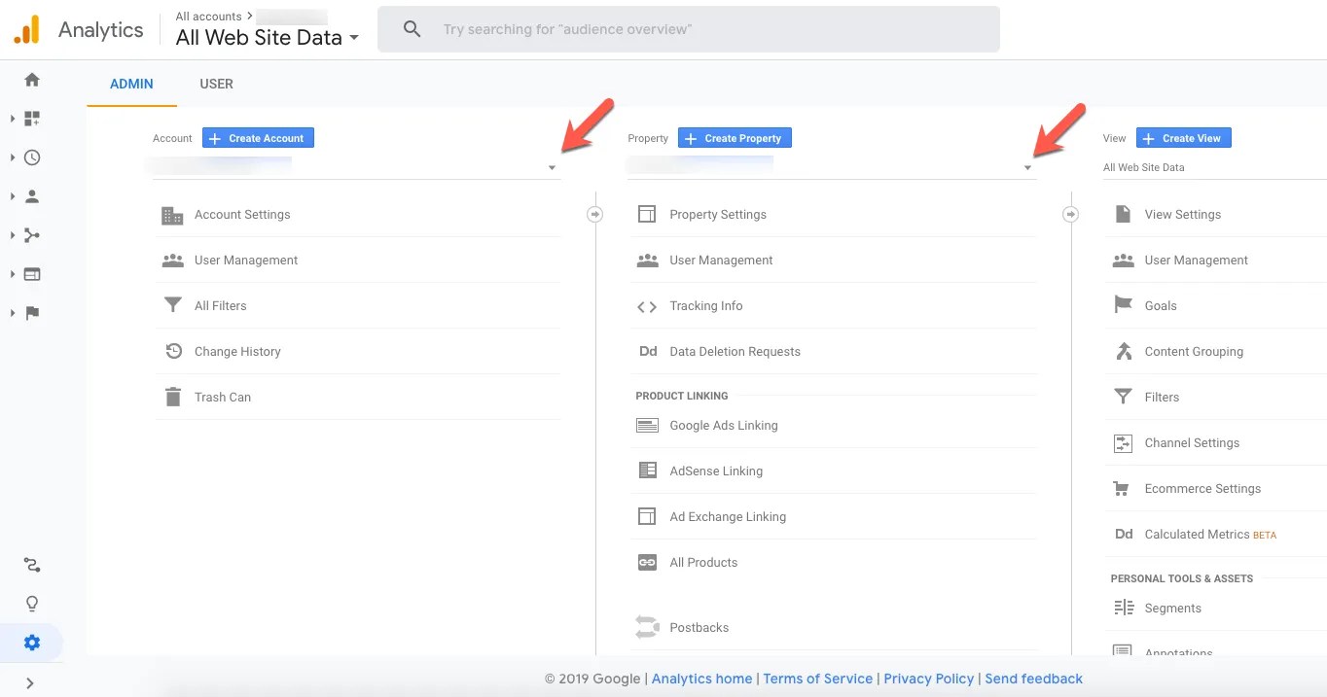Image resolution: width=1327 pixels, height=697 pixels.
Task: Open Conversions via the flag icon
Action: [x=31, y=312]
